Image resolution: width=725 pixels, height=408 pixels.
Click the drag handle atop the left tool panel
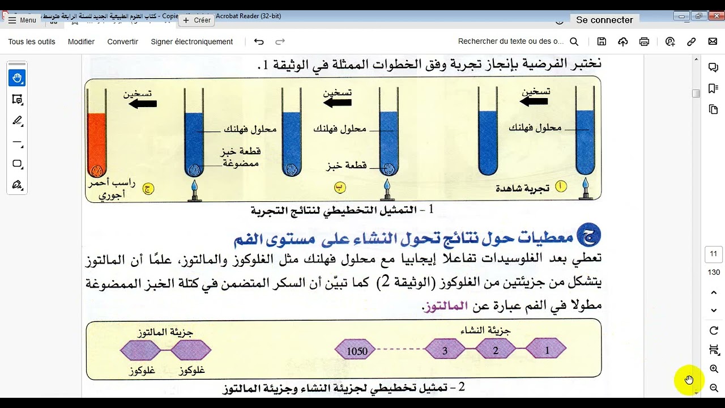click(17, 63)
